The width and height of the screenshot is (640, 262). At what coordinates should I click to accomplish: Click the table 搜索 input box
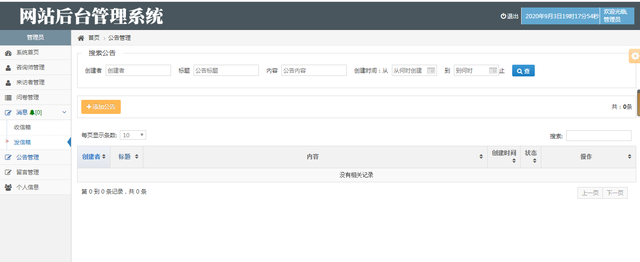point(599,136)
